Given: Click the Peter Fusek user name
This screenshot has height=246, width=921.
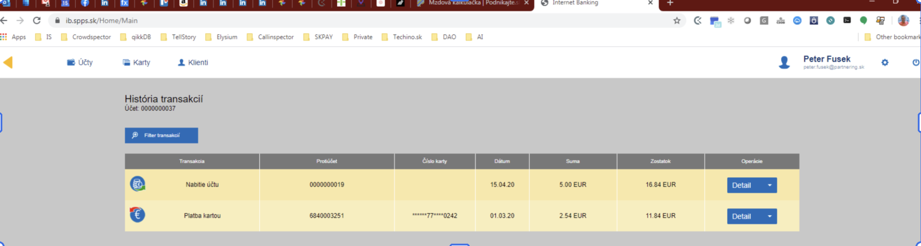Looking at the screenshot, I should click(x=827, y=59).
